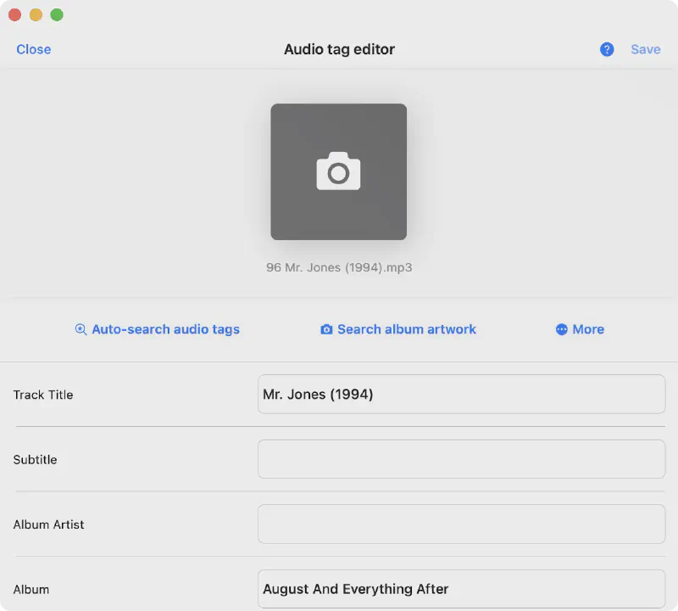678x611 pixels.
Task: Click the magnifier icon beside Auto-search audio tags
Action: coord(81,329)
